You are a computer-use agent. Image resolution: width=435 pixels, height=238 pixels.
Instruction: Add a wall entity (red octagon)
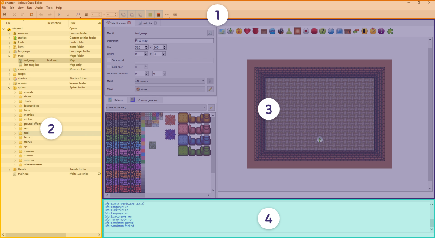point(314,31)
